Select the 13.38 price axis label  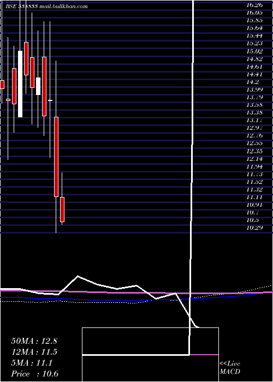tap(254, 112)
